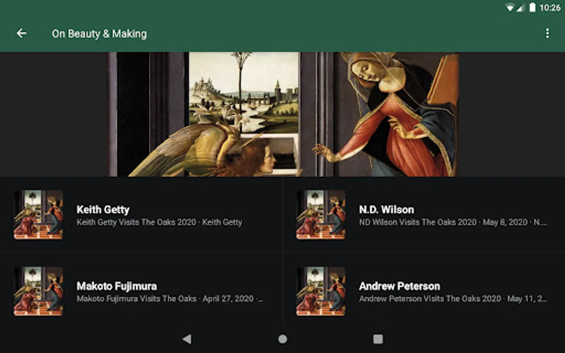Open the N.D. Wilson thumbnail
The width and height of the screenshot is (565, 353).
tap(321, 215)
